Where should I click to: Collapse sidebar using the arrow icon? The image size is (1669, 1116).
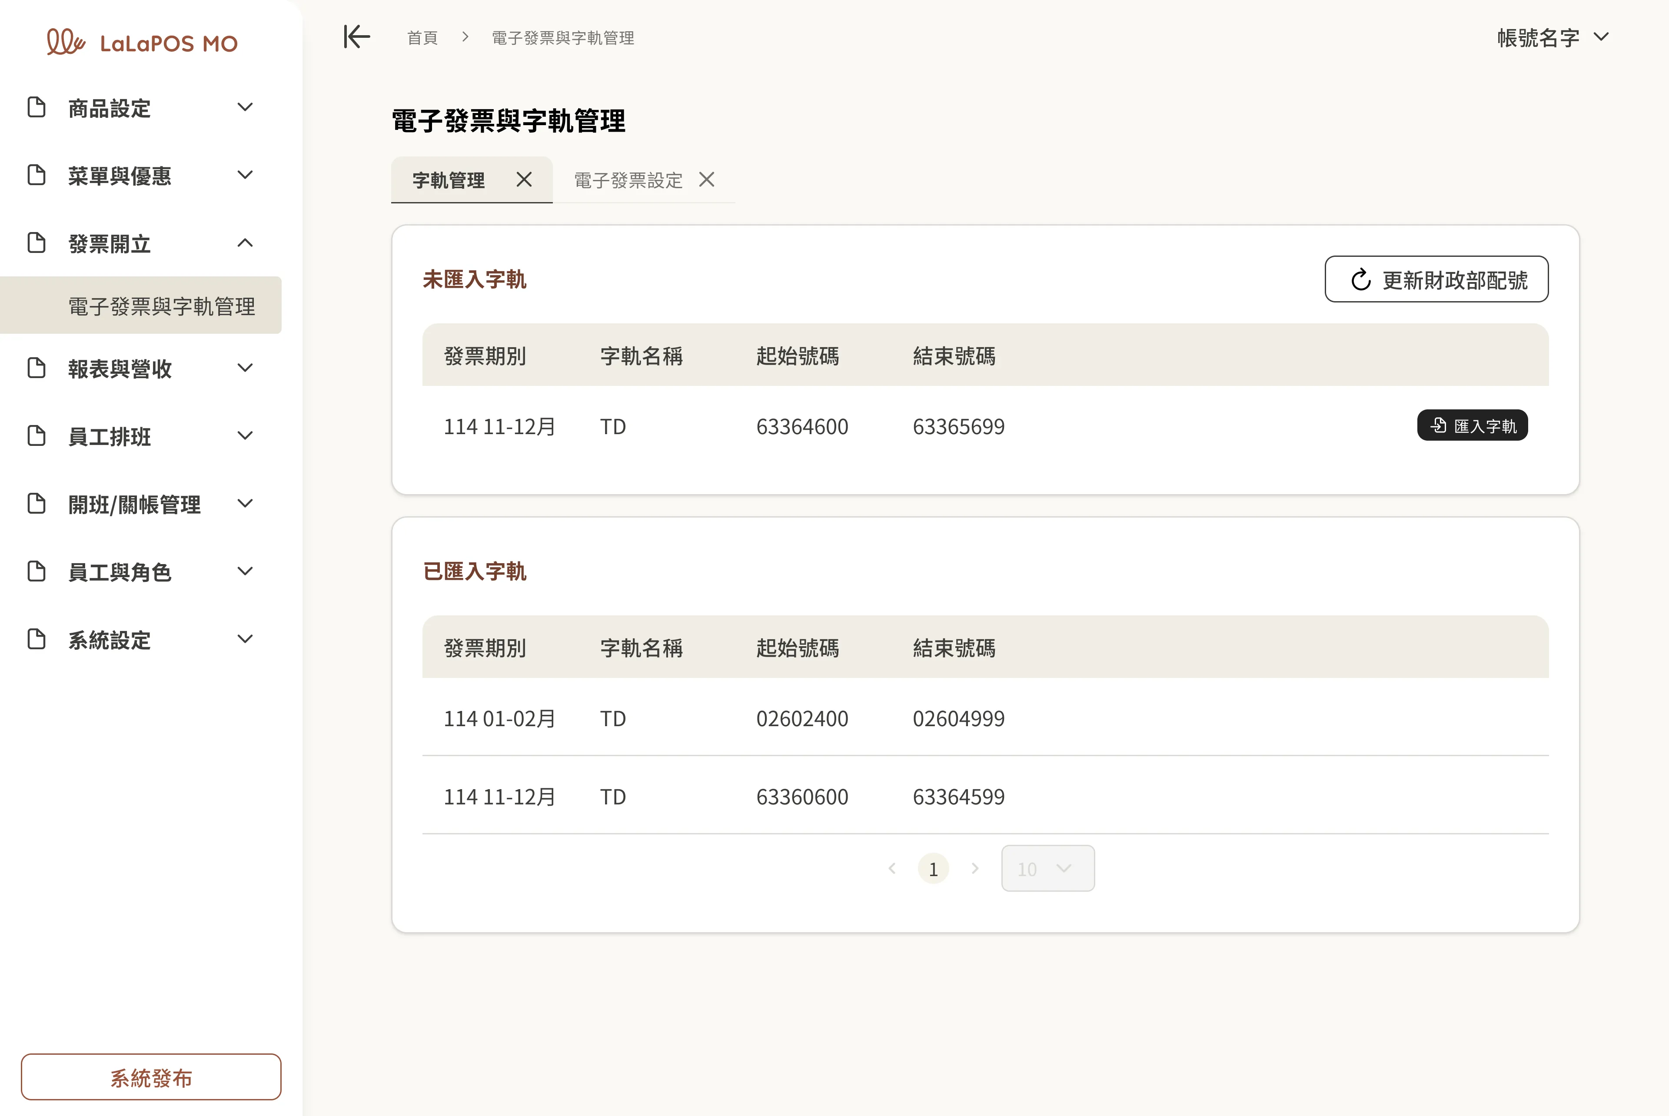pos(356,37)
